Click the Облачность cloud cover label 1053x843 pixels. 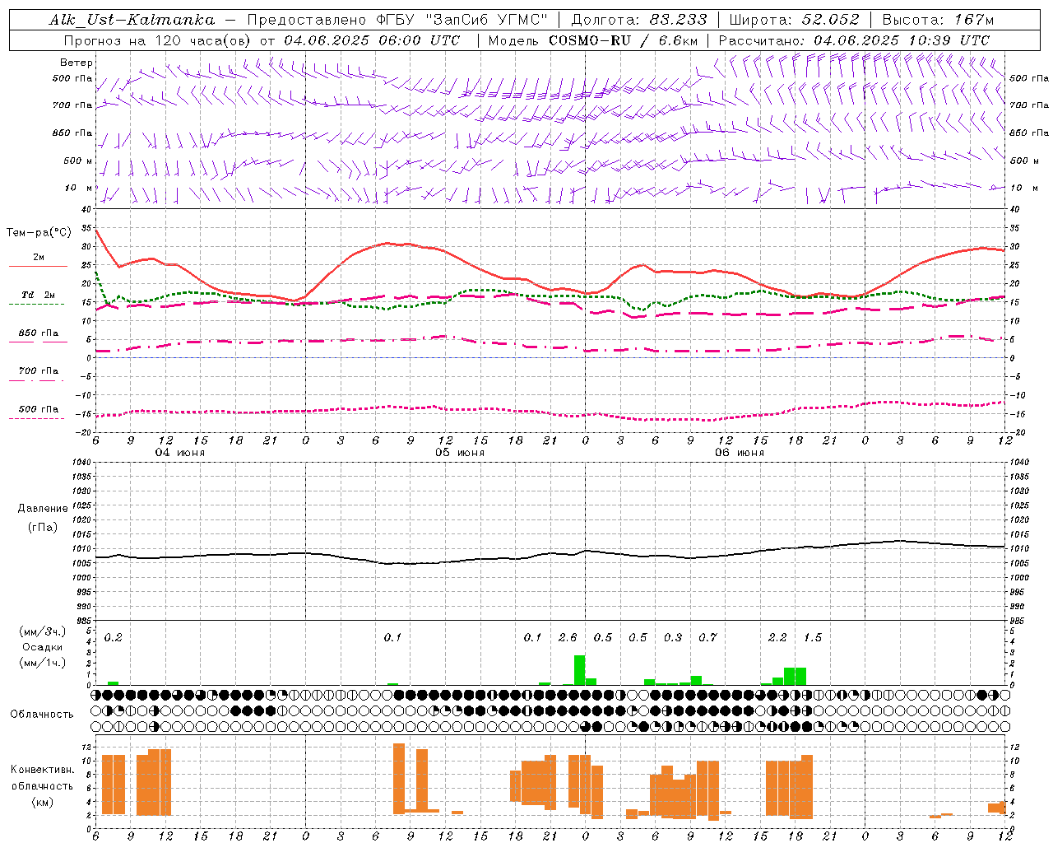click(42, 715)
